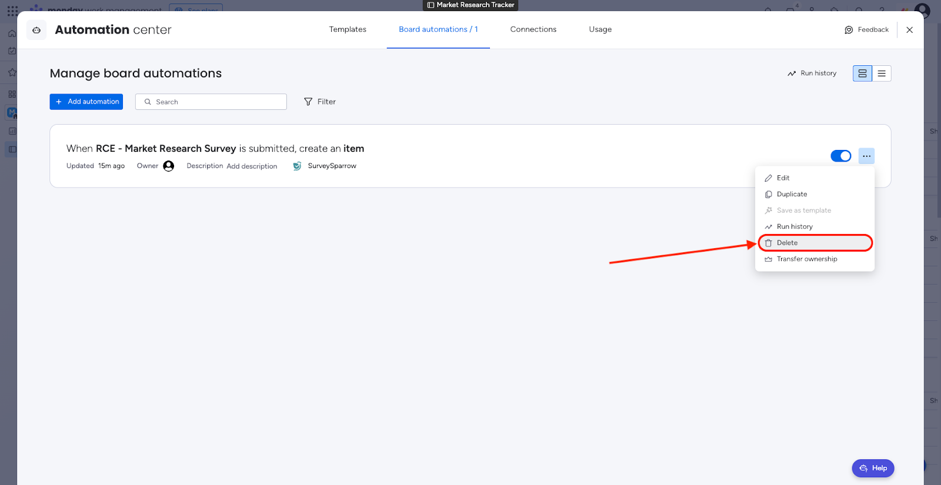
Task: Switch to list view layout icon
Action: click(882, 73)
